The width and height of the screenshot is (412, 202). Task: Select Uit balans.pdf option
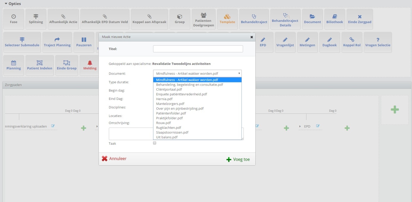coord(197,137)
